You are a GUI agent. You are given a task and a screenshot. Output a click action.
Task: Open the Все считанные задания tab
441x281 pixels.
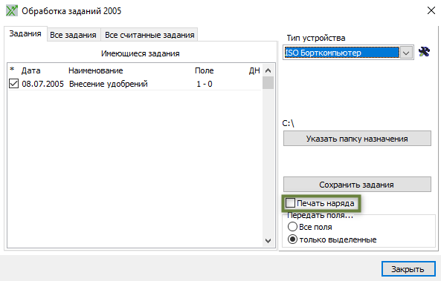pyautogui.click(x=149, y=35)
